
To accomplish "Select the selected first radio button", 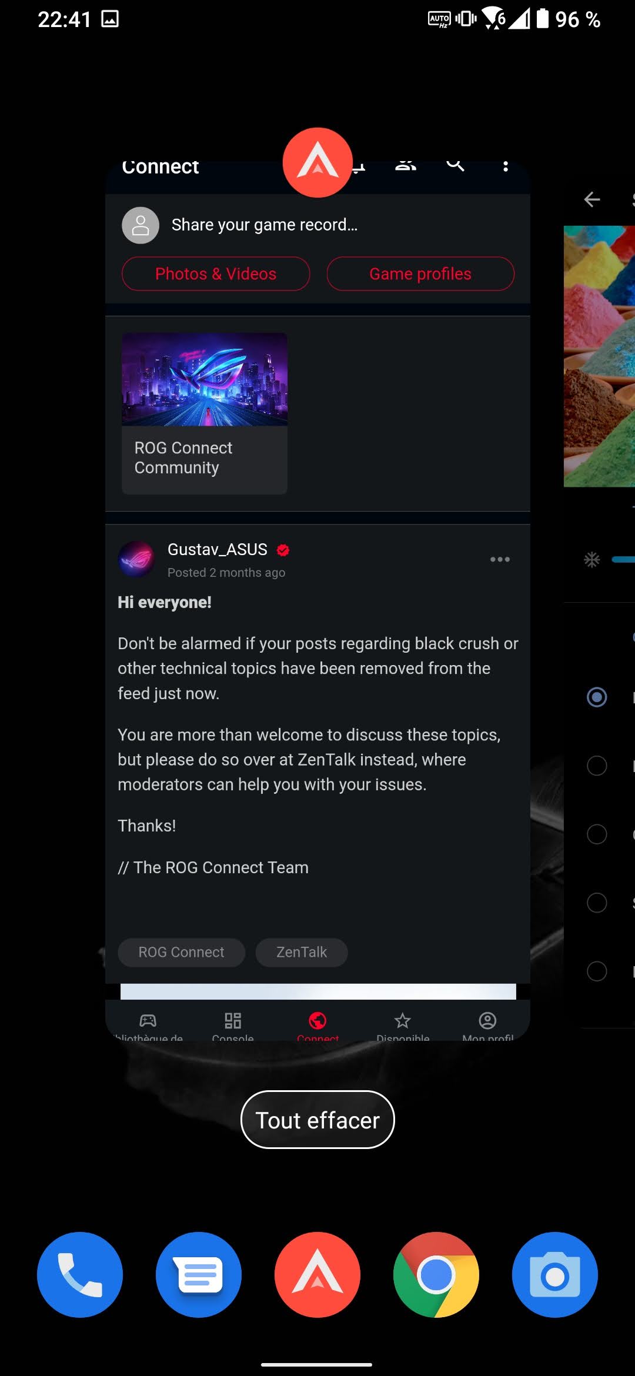I will point(597,697).
